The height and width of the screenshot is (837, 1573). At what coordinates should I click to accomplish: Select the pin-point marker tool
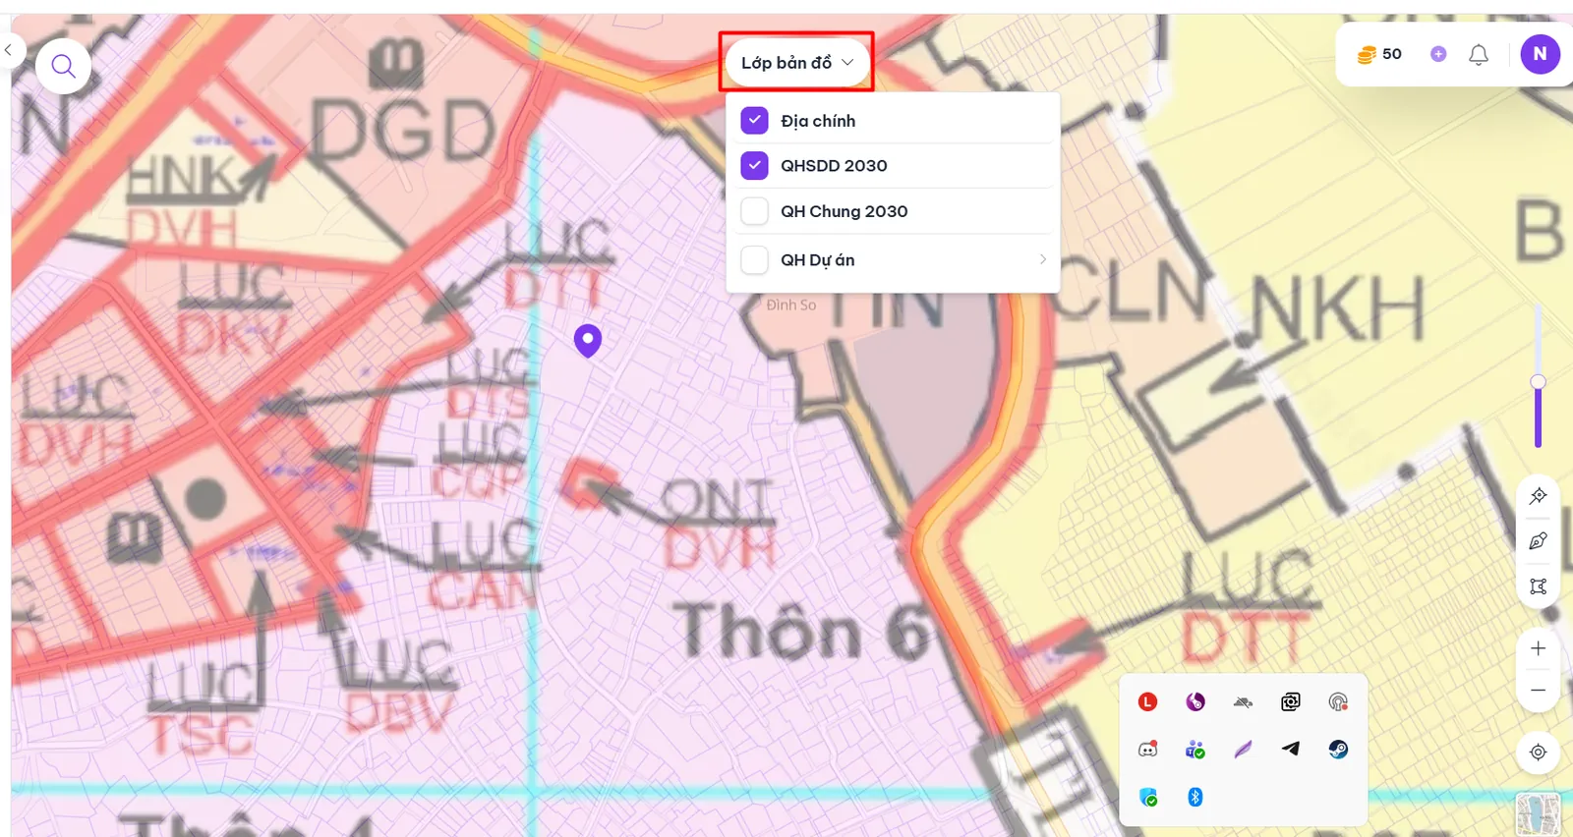click(1539, 496)
